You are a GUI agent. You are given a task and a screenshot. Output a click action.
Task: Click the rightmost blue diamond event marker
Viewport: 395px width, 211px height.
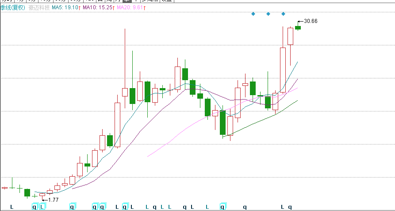[x=283, y=14]
